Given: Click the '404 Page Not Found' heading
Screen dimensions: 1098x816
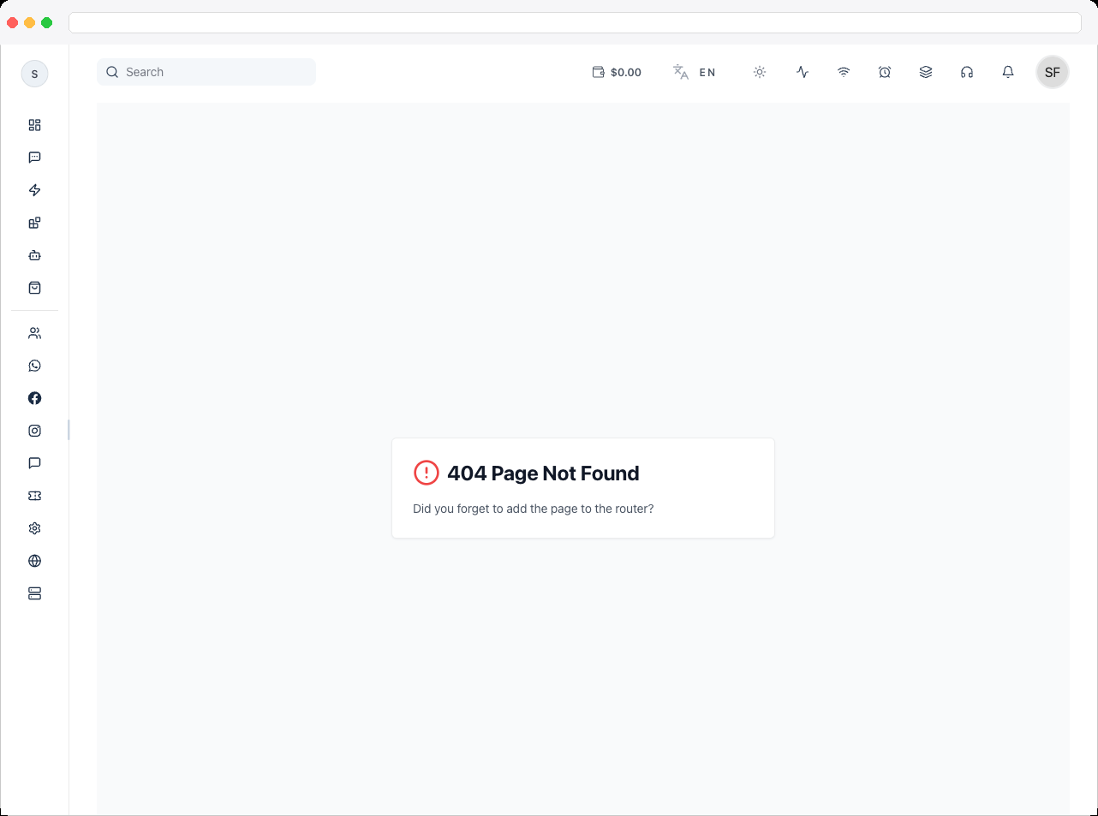Looking at the screenshot, I should 543,474.
